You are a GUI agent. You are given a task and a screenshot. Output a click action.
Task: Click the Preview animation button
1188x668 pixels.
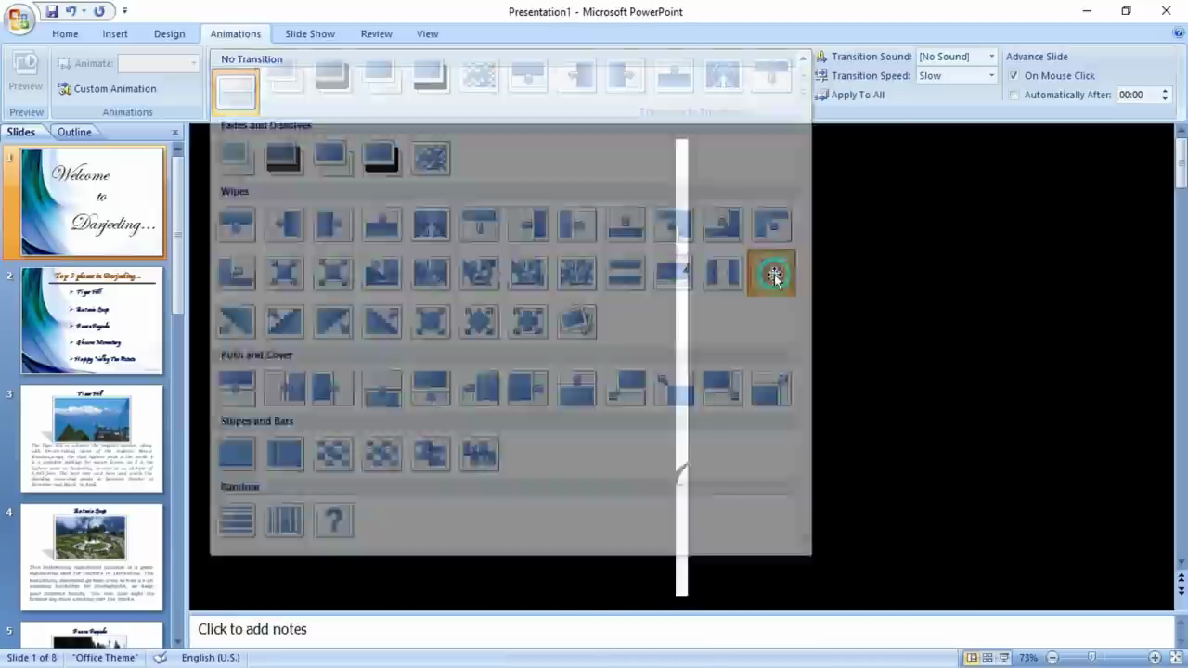coord(25,72)
